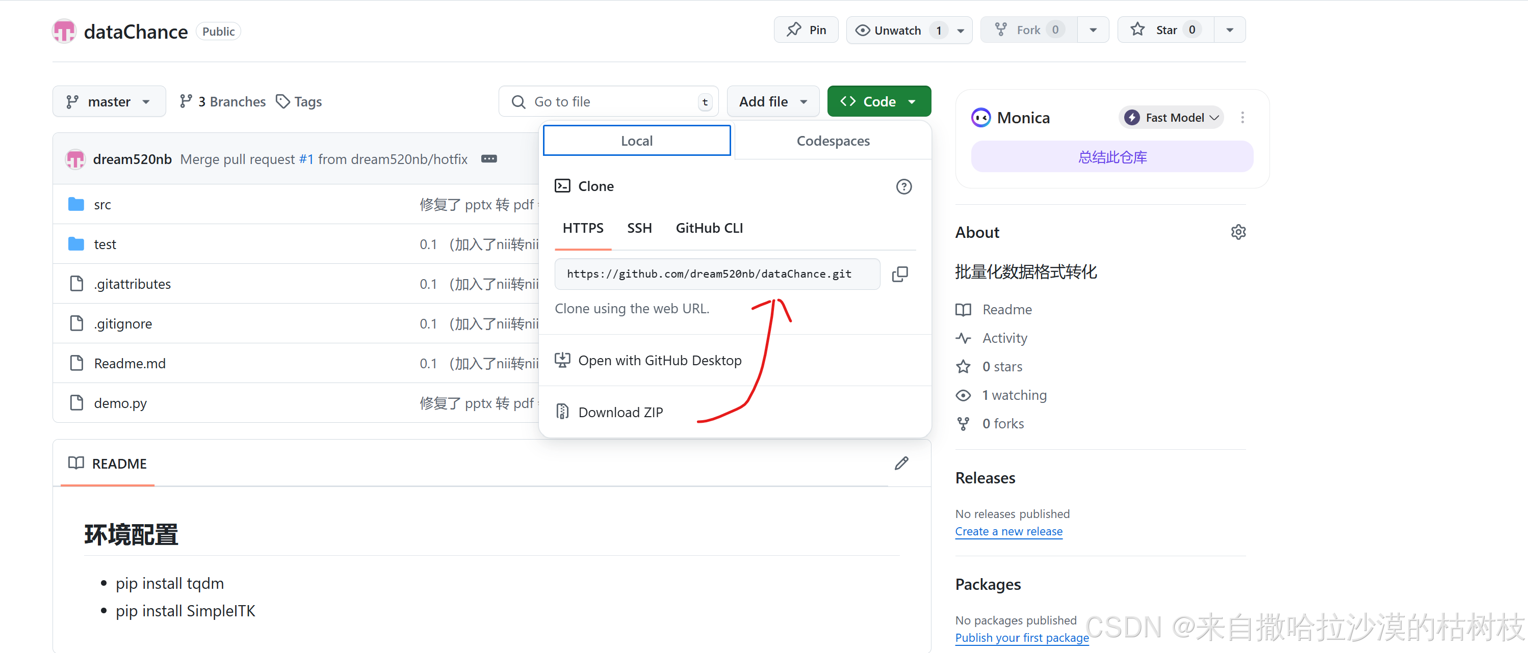The height and width of the screenshot is (653, 1528).
Task: Pin the repository with Pin button
Action: [806, 30]
